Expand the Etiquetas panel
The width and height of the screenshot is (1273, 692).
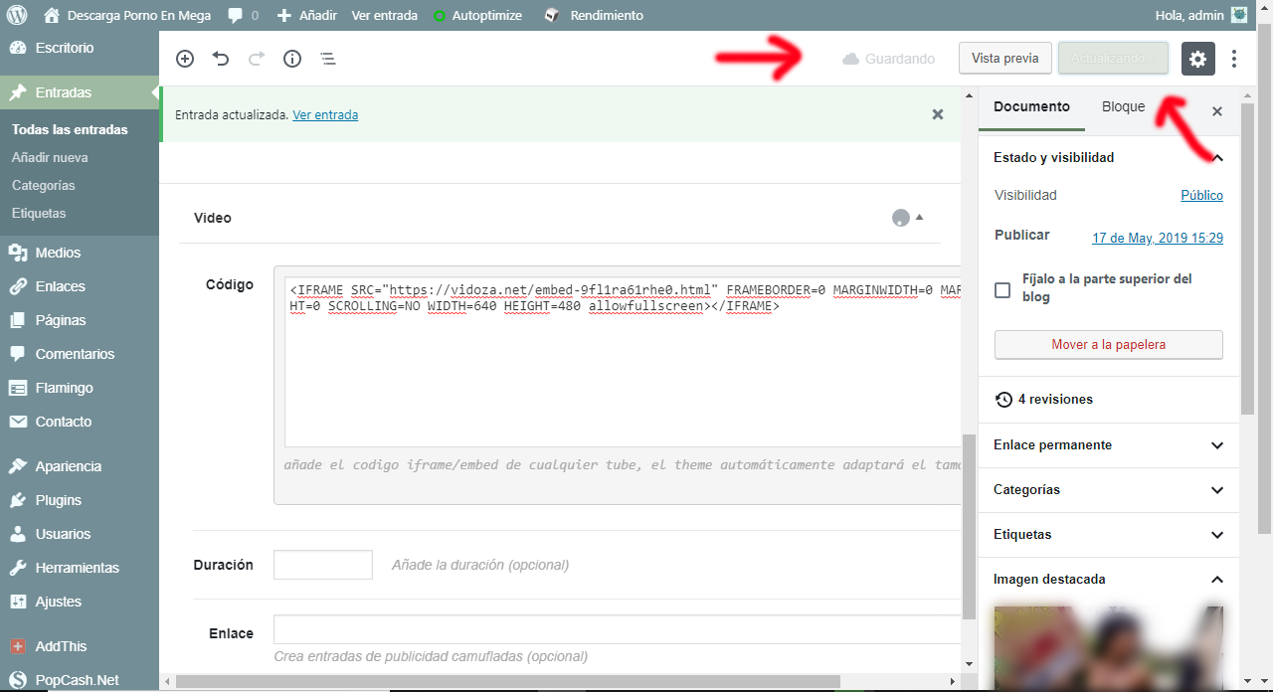point(1109,535)
